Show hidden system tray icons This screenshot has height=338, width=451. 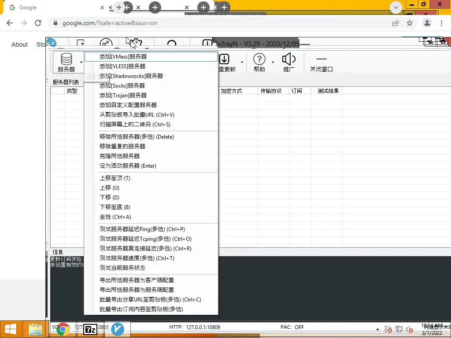point(377,329)
